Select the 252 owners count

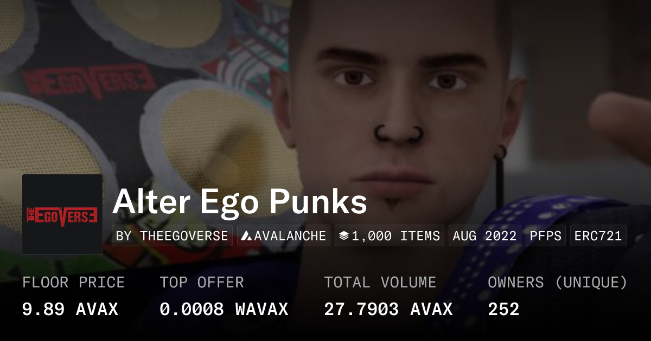point(503,309)
